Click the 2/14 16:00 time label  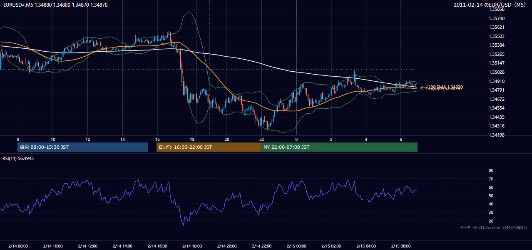(x=157, y=246)
